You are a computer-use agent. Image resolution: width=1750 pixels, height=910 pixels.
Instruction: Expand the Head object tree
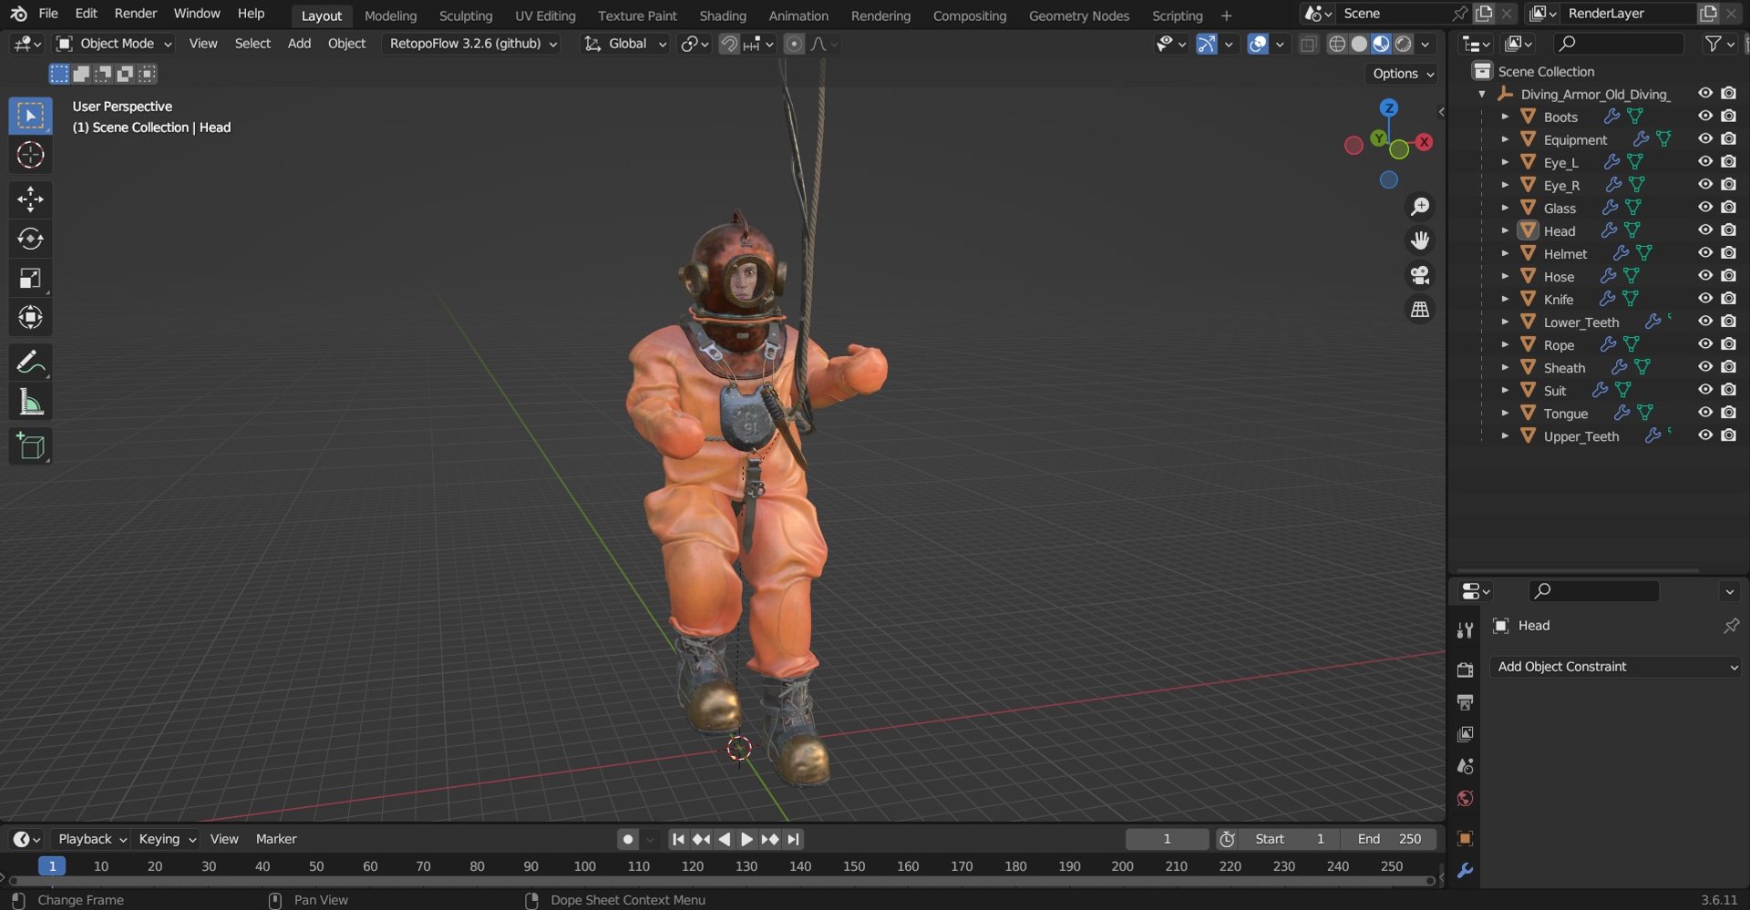1505,230
